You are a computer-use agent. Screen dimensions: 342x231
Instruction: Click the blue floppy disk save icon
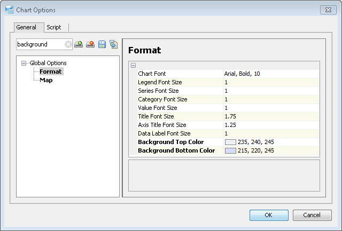[x=102, y=44]
